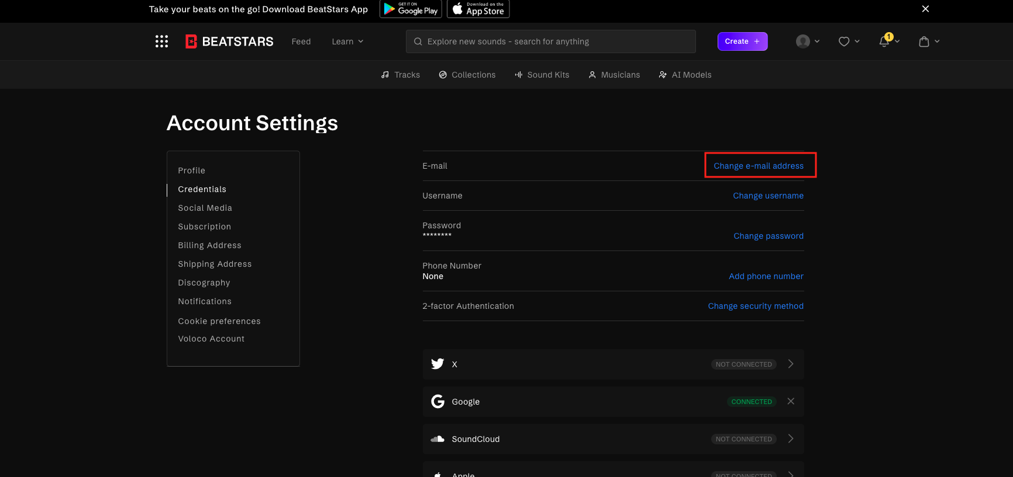Open the apps grid menu icon

tap(161, 41)
